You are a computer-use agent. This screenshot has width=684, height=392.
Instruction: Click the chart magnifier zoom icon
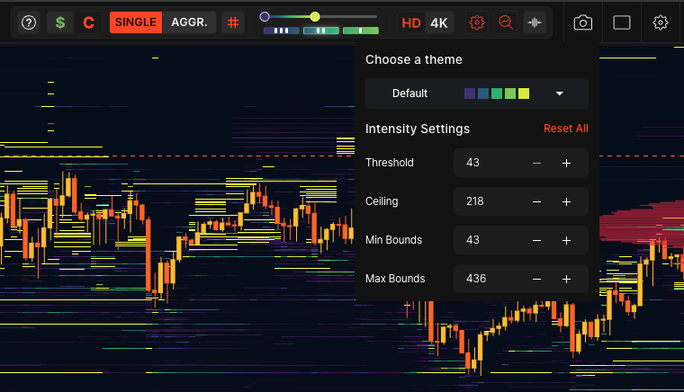pyautogui.click(x=506, y=22)
